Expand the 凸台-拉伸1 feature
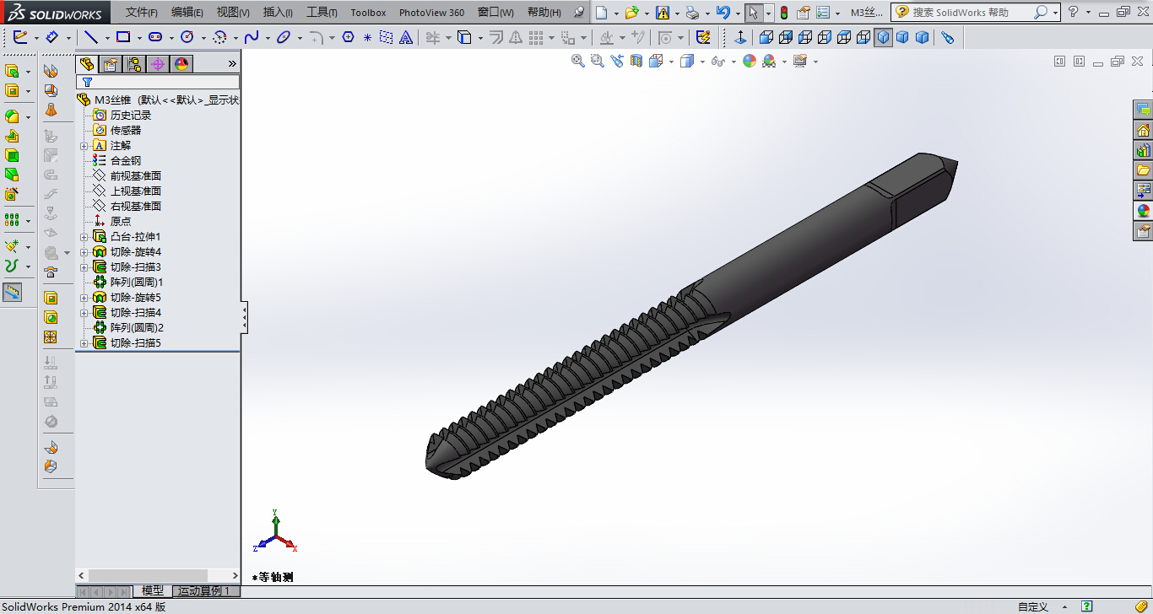This screenshot has width=1153, height=614. pyautogui.click(x=84, y=237)
